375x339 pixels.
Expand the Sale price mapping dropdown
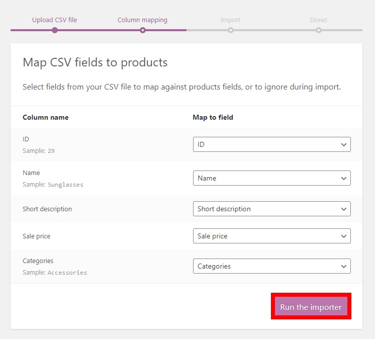(271, 236)
